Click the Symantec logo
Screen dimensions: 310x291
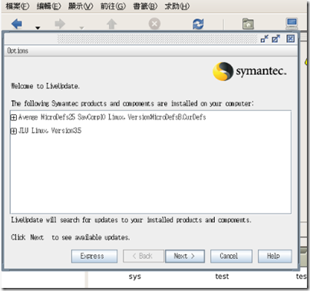[249, 71]
